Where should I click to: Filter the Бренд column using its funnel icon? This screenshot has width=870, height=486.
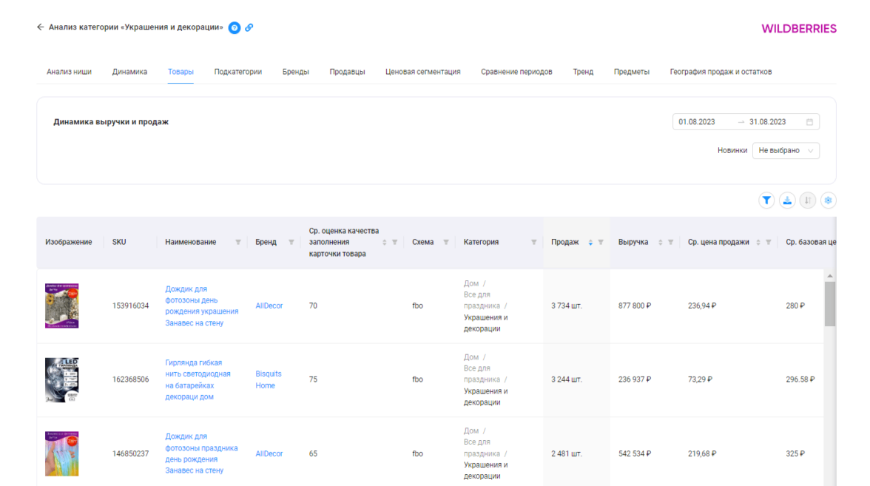click(291, 242)
